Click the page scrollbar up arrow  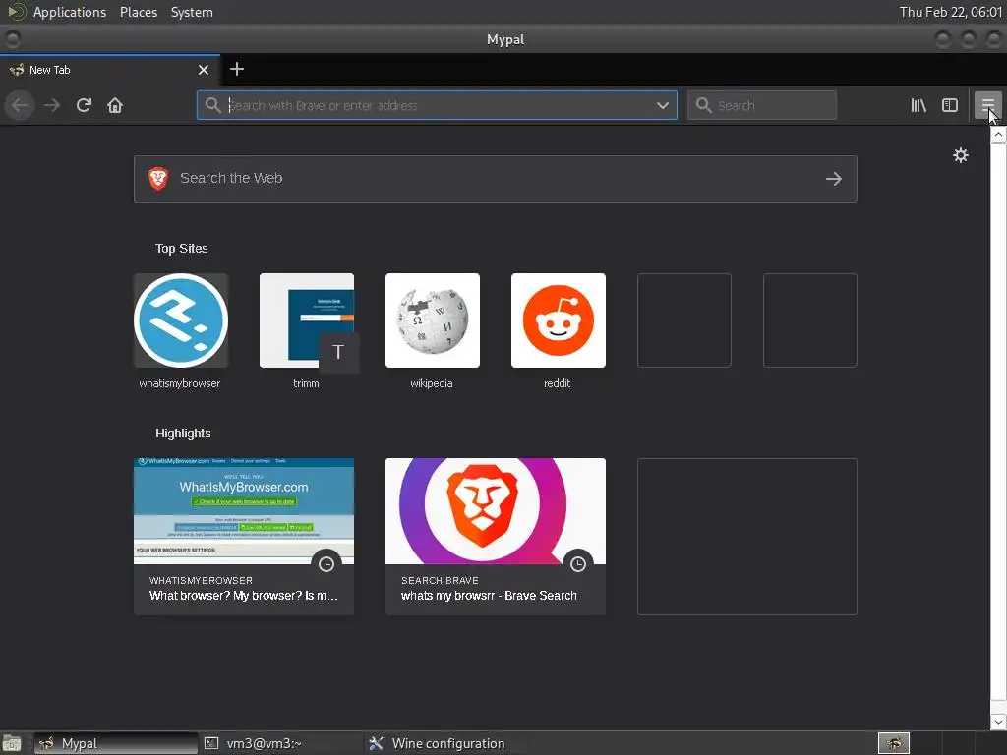(998, 135)
